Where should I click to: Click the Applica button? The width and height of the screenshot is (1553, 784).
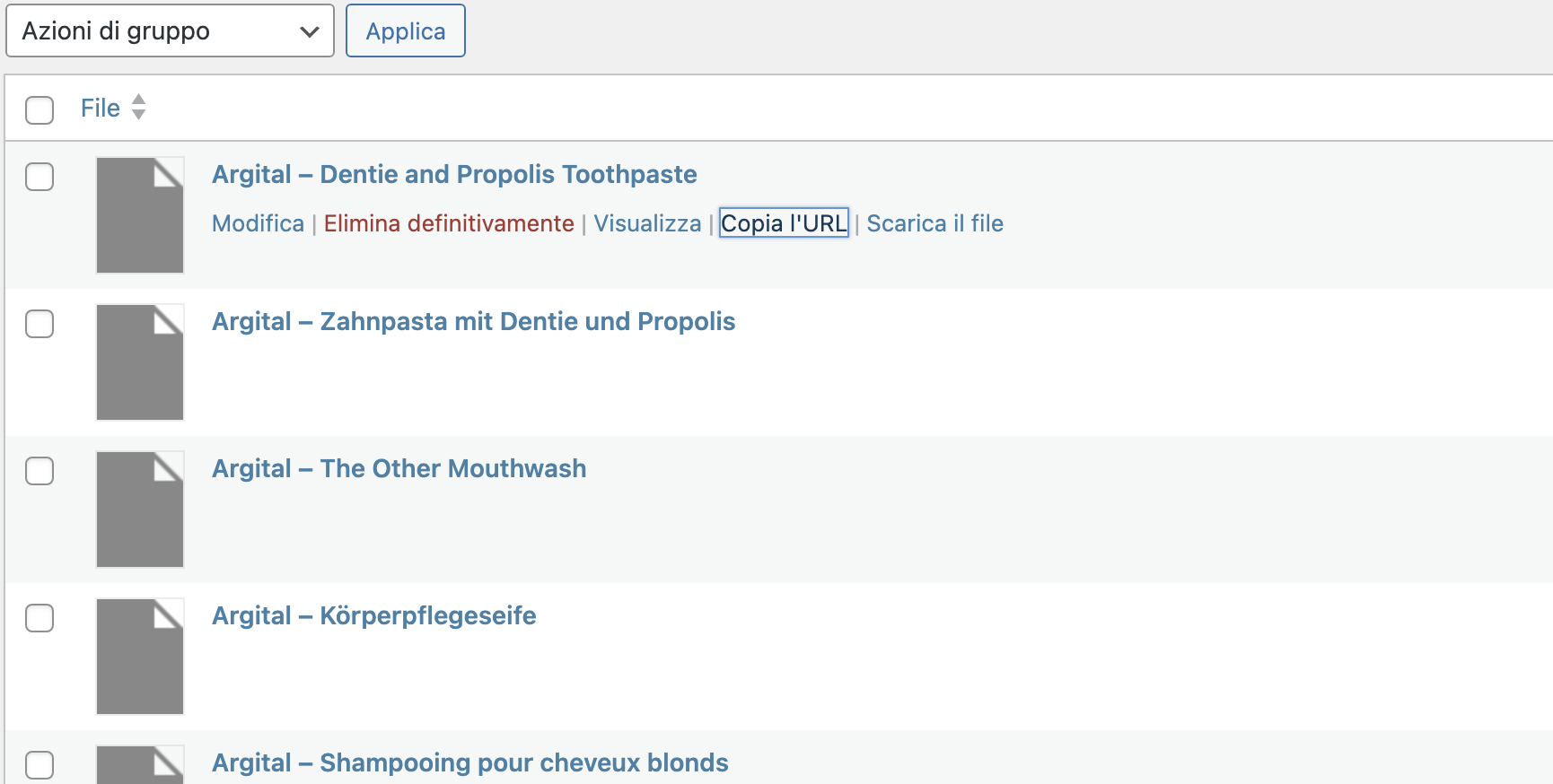coord(406,30)
